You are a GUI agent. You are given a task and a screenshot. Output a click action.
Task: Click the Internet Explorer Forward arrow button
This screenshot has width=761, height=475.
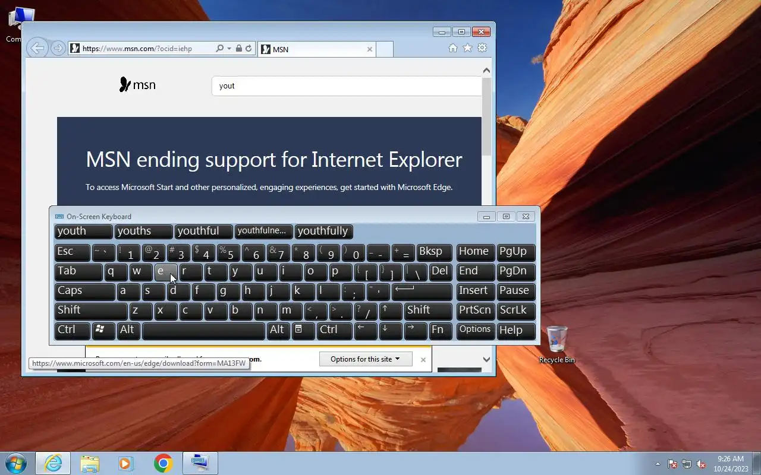pos(58,48)
